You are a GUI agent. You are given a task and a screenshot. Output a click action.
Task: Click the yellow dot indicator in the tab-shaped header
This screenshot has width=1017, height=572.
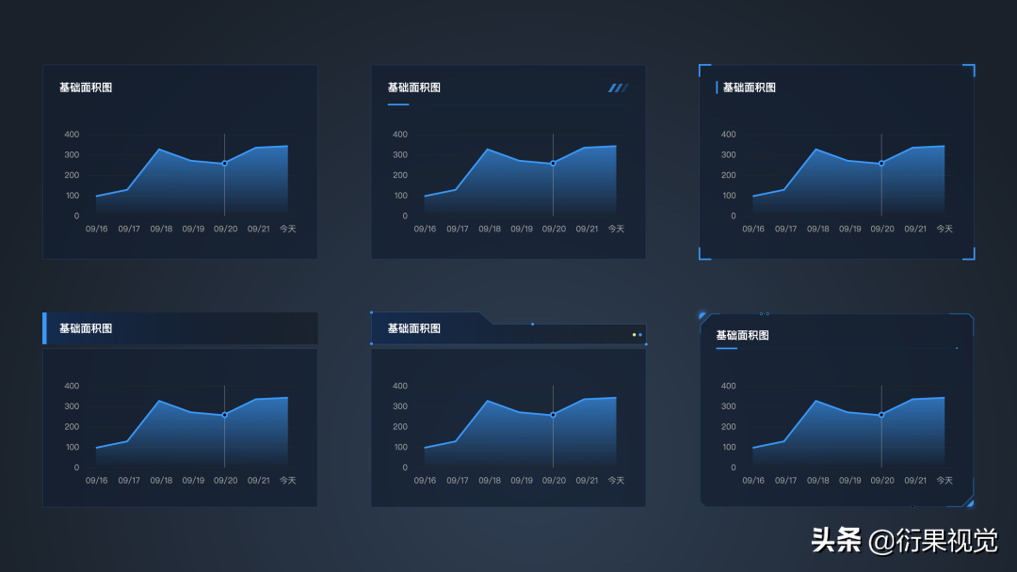click(x=634, y=335)
